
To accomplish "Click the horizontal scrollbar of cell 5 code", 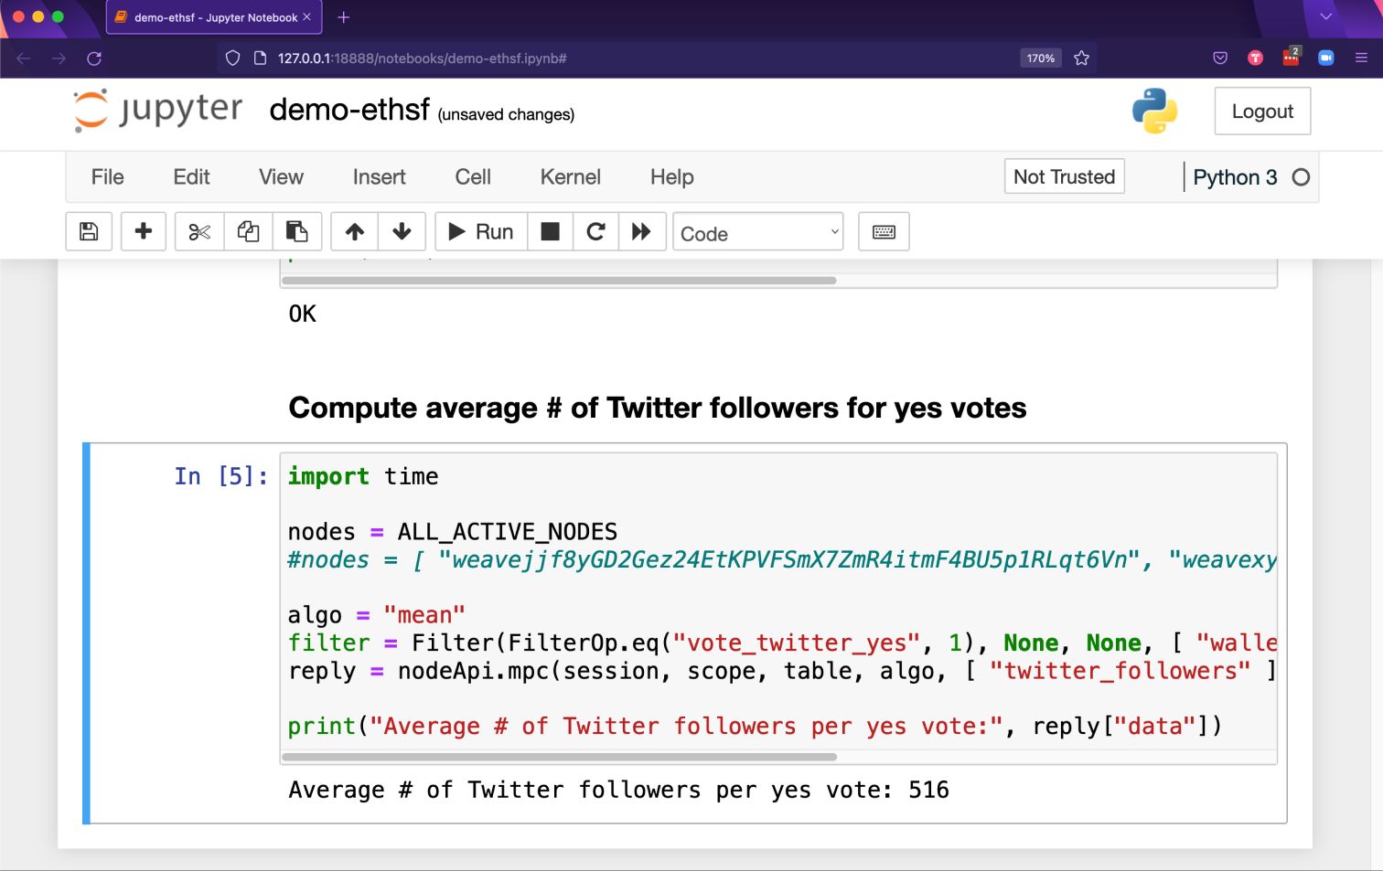I will coord(559,757).
